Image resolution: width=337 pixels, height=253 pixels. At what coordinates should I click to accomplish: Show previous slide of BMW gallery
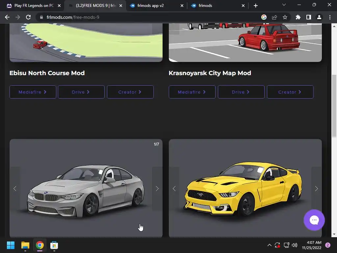[x=15, y=189]
